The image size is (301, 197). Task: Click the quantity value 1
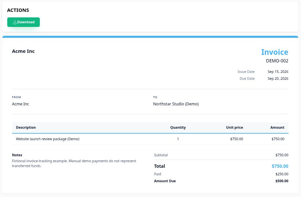pos(178,139)
